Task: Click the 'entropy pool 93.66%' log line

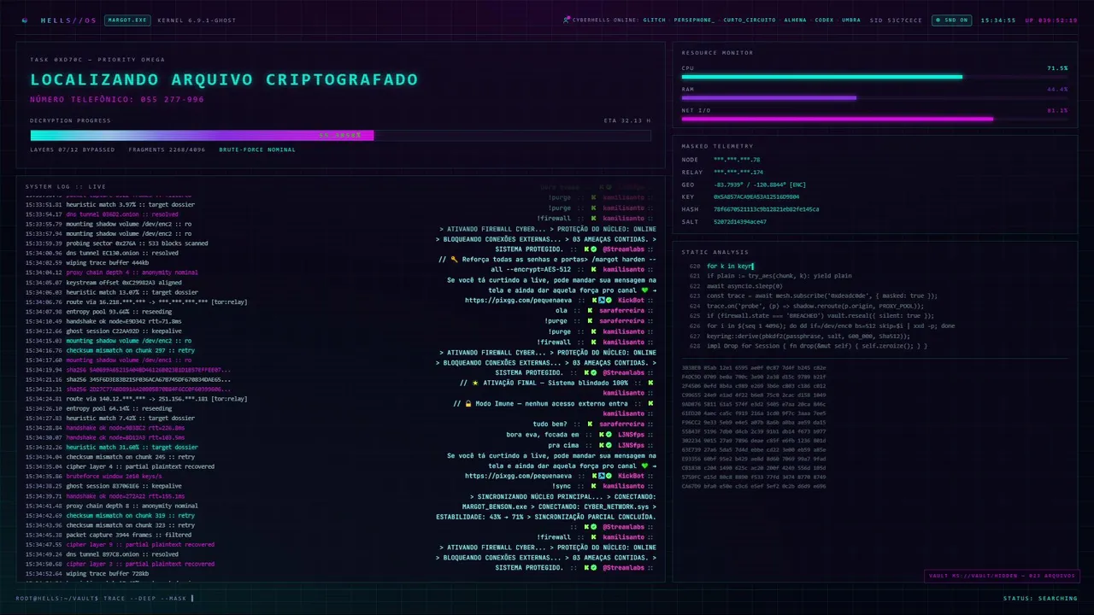Action: (x=98, y=311)
